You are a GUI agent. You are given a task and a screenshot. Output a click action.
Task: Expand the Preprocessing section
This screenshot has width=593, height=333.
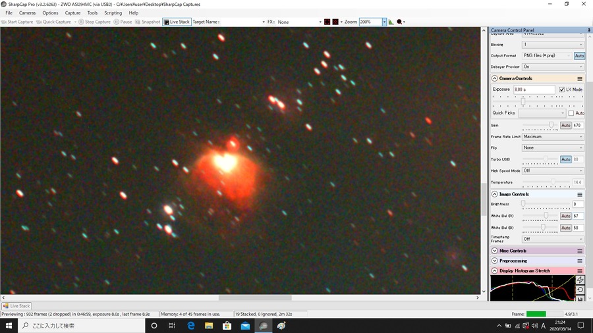click(x=494, y=261)
